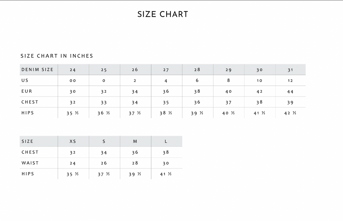Viewport: 343px width, 221px height.
Task: Click the SIZE CHART IN INCHES subtitle
Action: (x=57, y=56)
